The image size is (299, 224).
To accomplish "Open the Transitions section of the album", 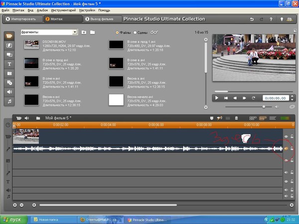I will point(9,45).
